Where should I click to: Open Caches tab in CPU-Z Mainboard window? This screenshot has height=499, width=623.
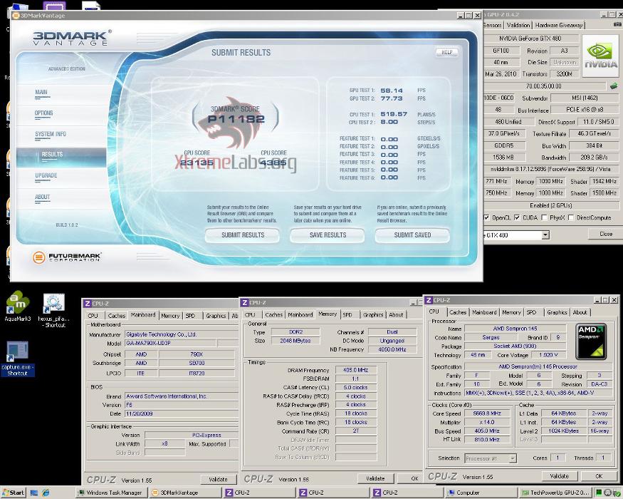click(x=117, y=316)
